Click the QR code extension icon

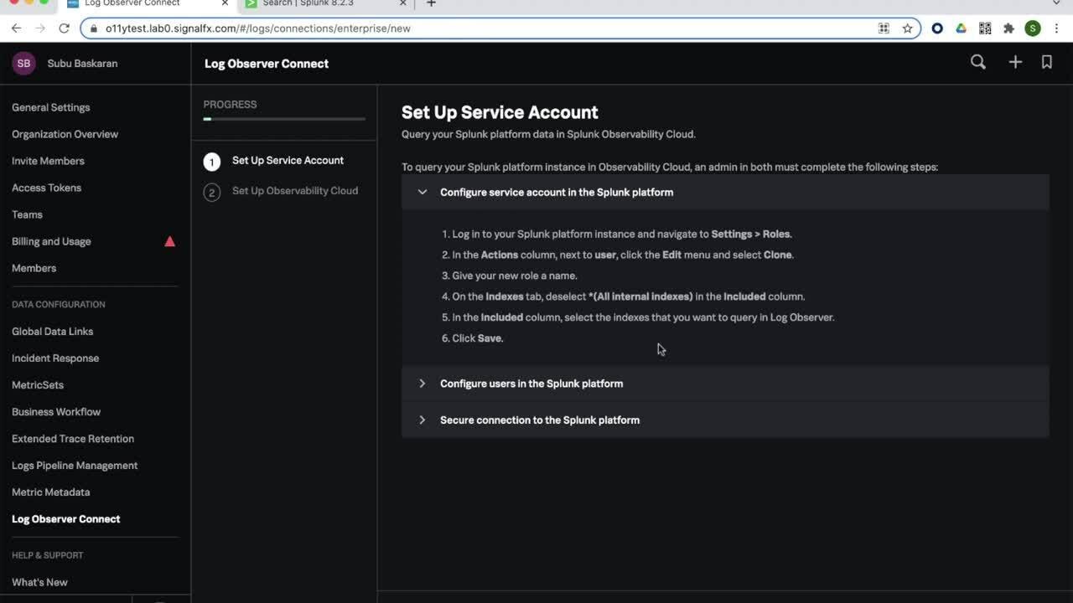click(x=985, y=28)
